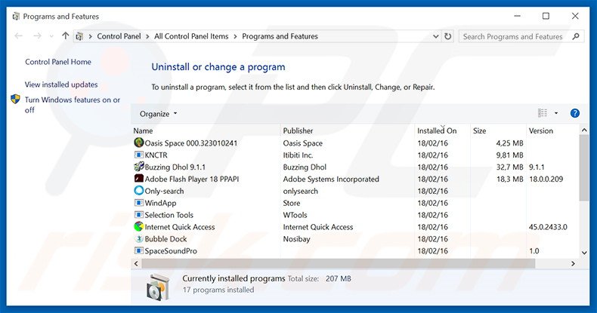Open Control Panel Home link
The height and width of the screenshot is (313, 597).
point(58,63)
